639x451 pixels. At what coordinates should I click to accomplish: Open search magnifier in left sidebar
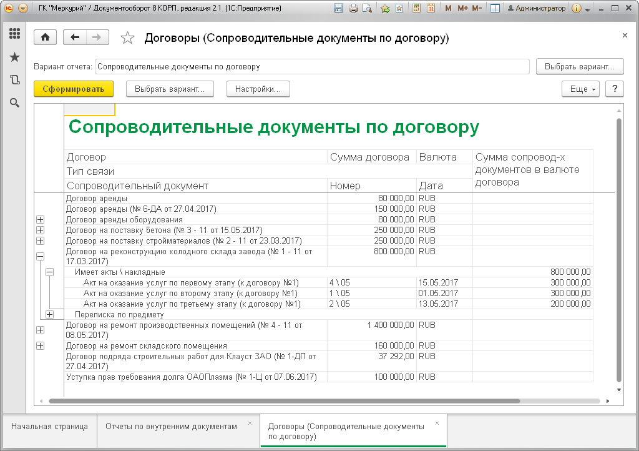[x=15, y=103]
